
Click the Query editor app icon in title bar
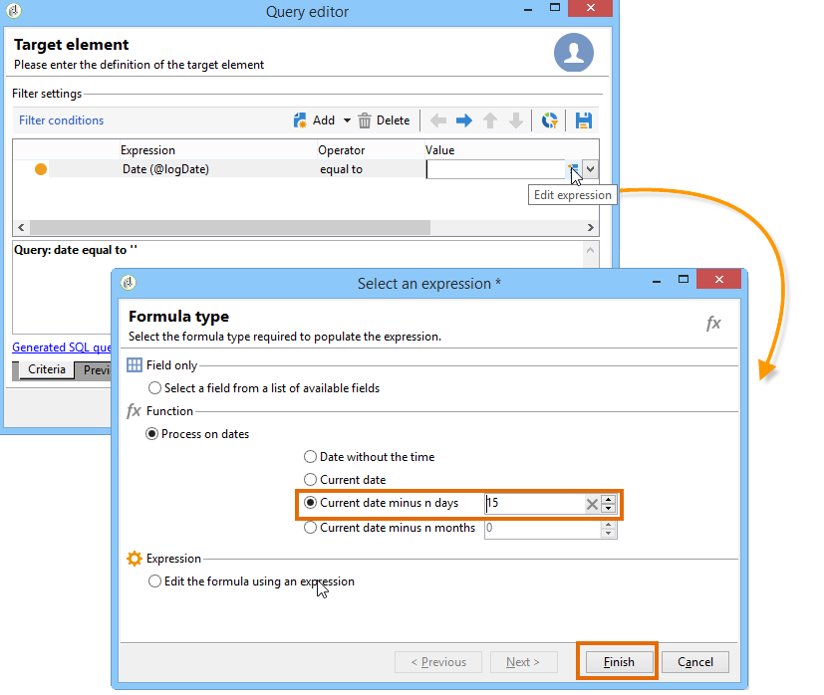point(14,11)
